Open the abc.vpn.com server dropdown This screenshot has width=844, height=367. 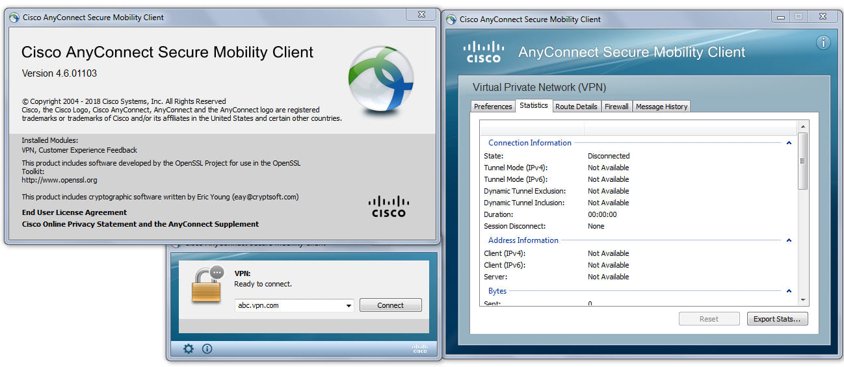coord(349,305)
